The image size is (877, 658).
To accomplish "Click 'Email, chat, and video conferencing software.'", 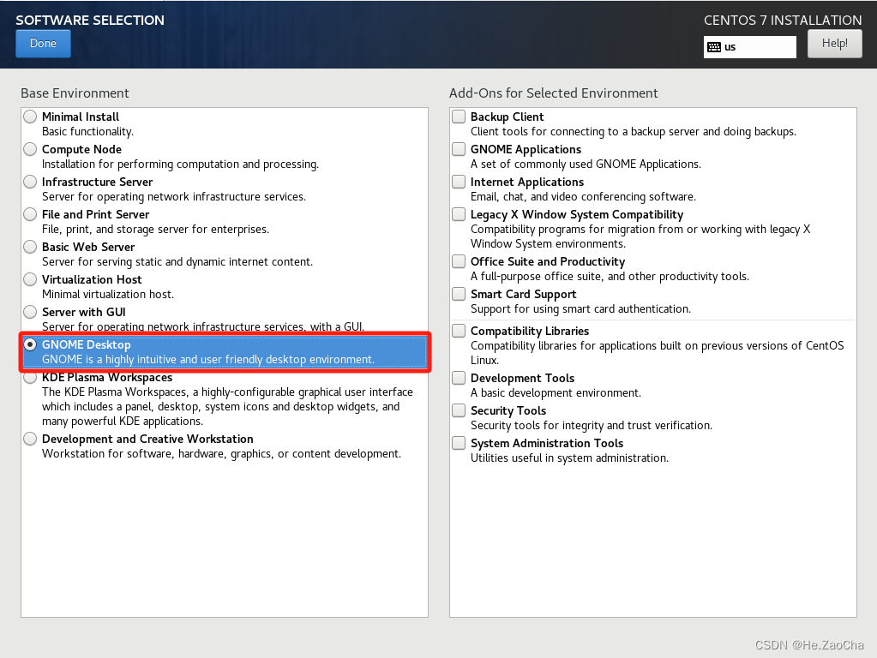I will pos(583,196).
